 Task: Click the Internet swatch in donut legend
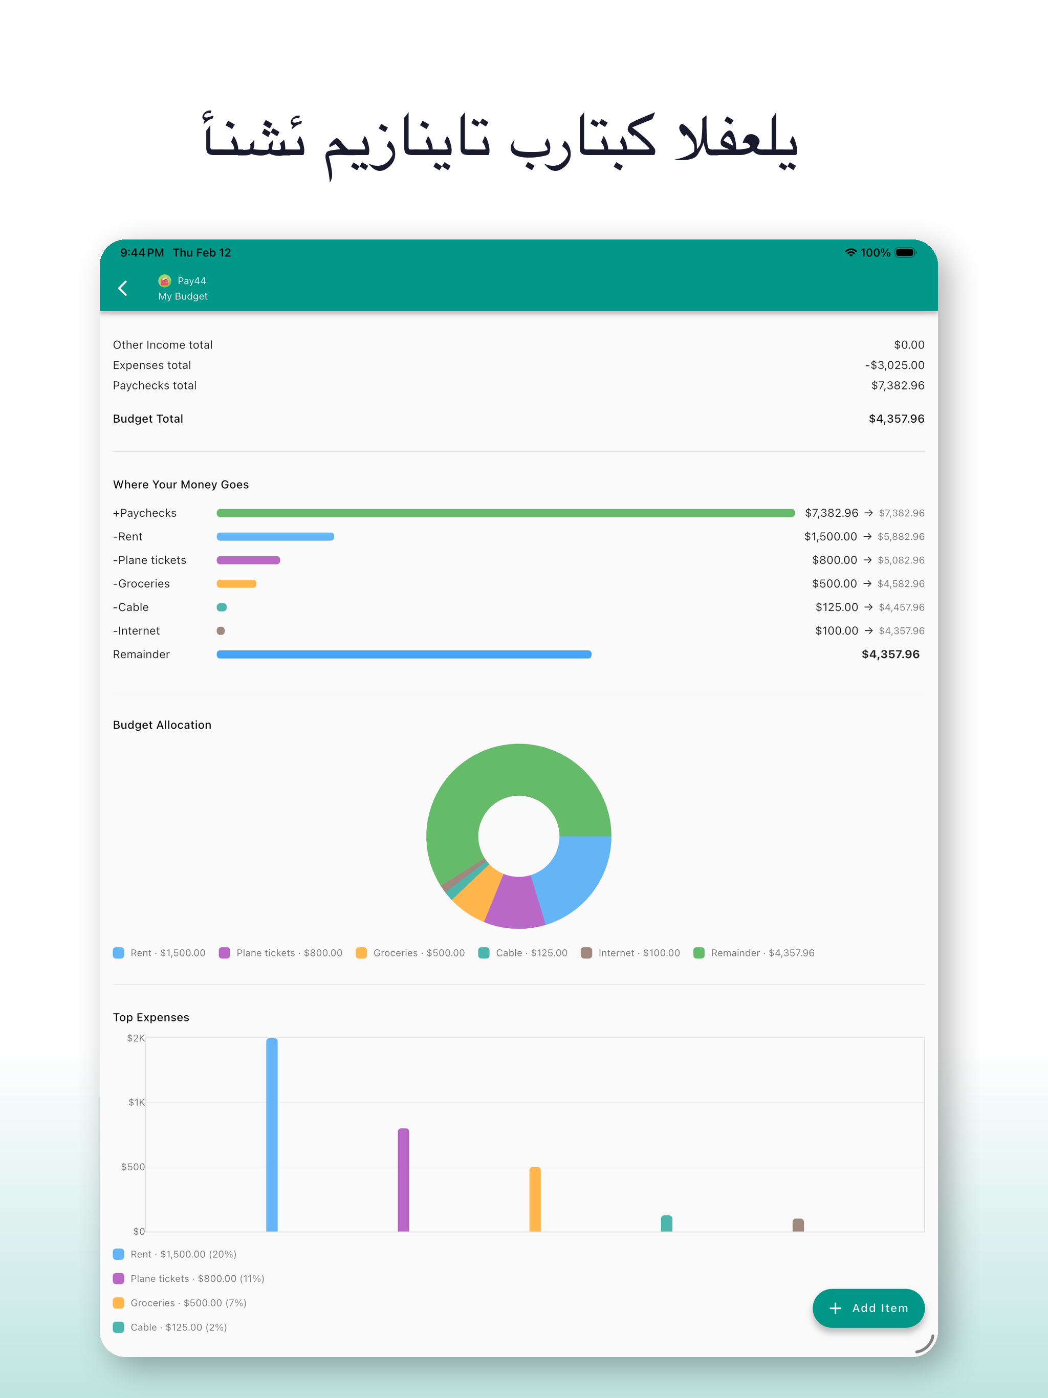(x=586, y=953)
